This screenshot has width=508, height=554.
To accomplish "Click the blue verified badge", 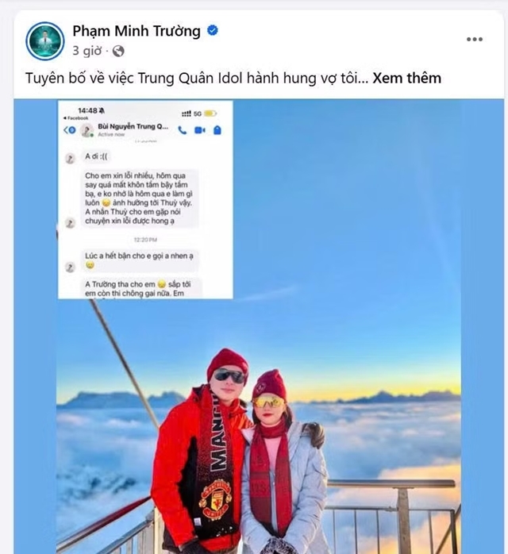I will coord(213,31).
